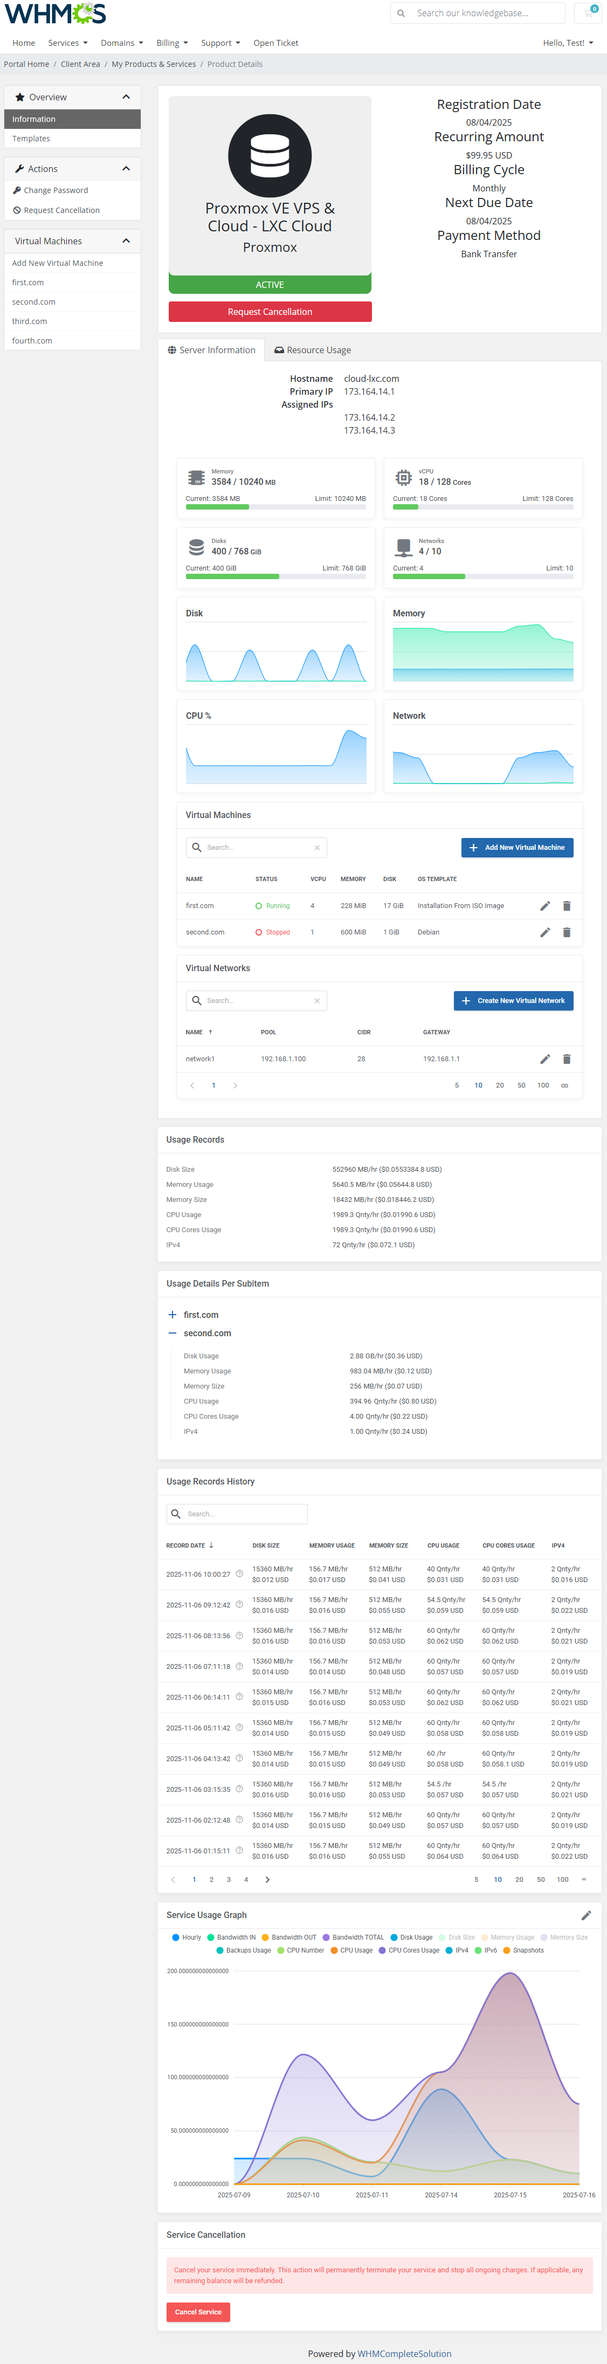
Task: Click the red Request Cancellation button
Action: tap(270, 312)
